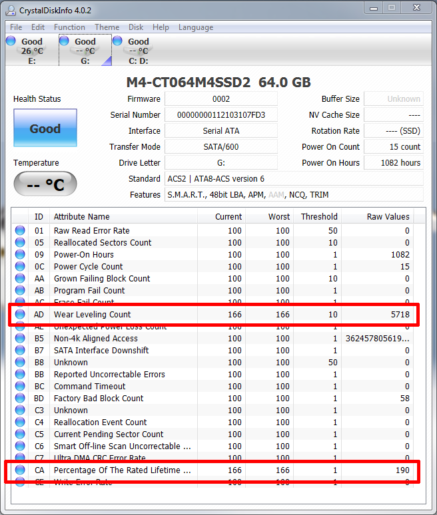Click the Worst column header
The image size is (437, 515).
point(269,217)
